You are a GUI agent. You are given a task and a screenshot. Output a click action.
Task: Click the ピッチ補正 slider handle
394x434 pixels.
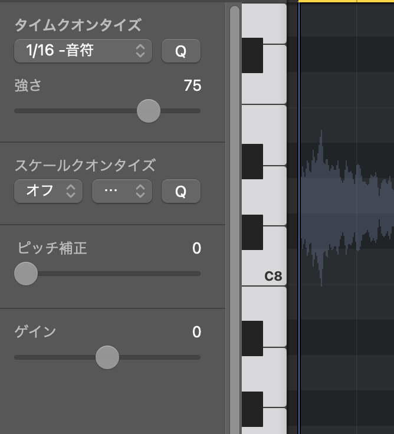(x=25, y=274)
